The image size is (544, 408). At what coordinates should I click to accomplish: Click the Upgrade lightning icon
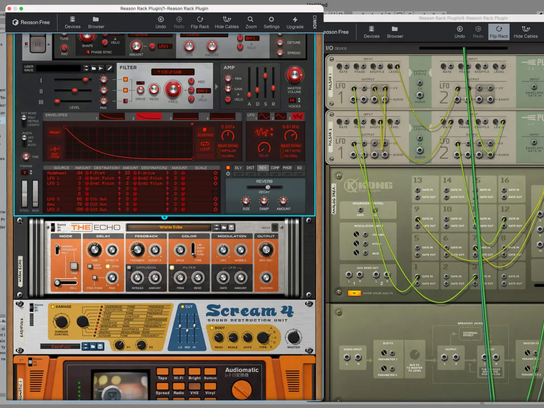[x=295, y=22]
